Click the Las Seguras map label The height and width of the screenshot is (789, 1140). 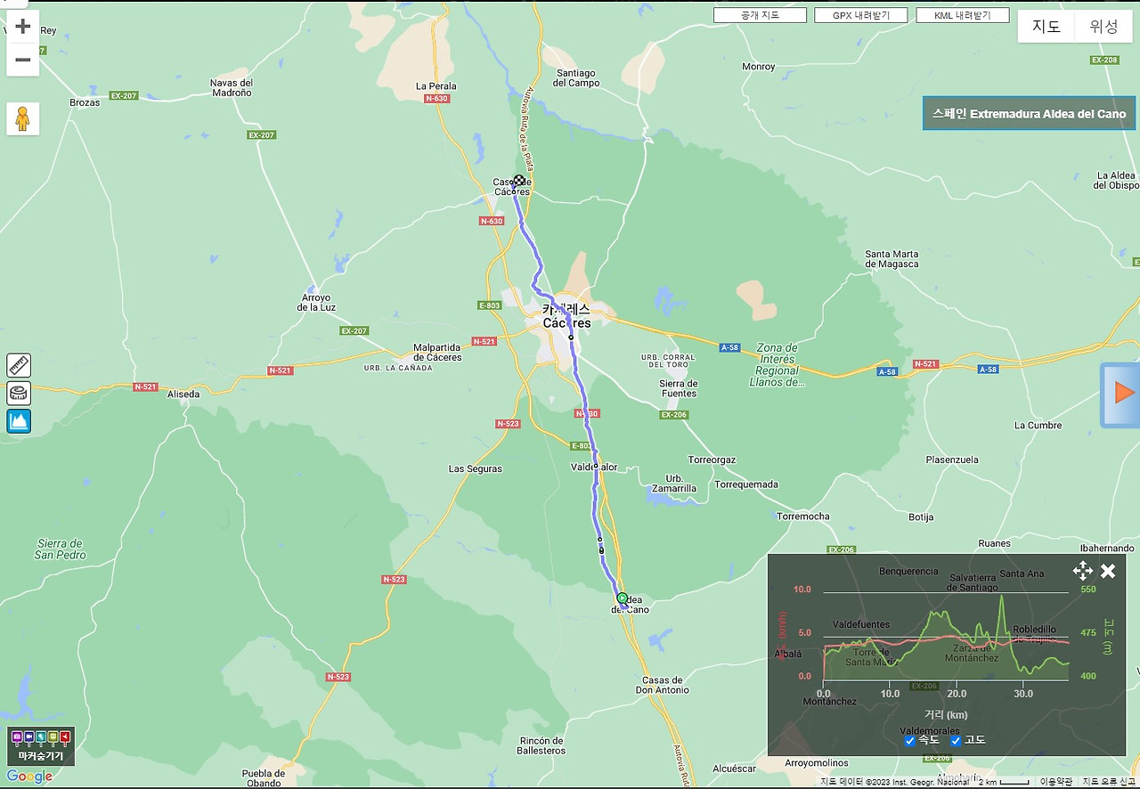click(x=475, y=468)
